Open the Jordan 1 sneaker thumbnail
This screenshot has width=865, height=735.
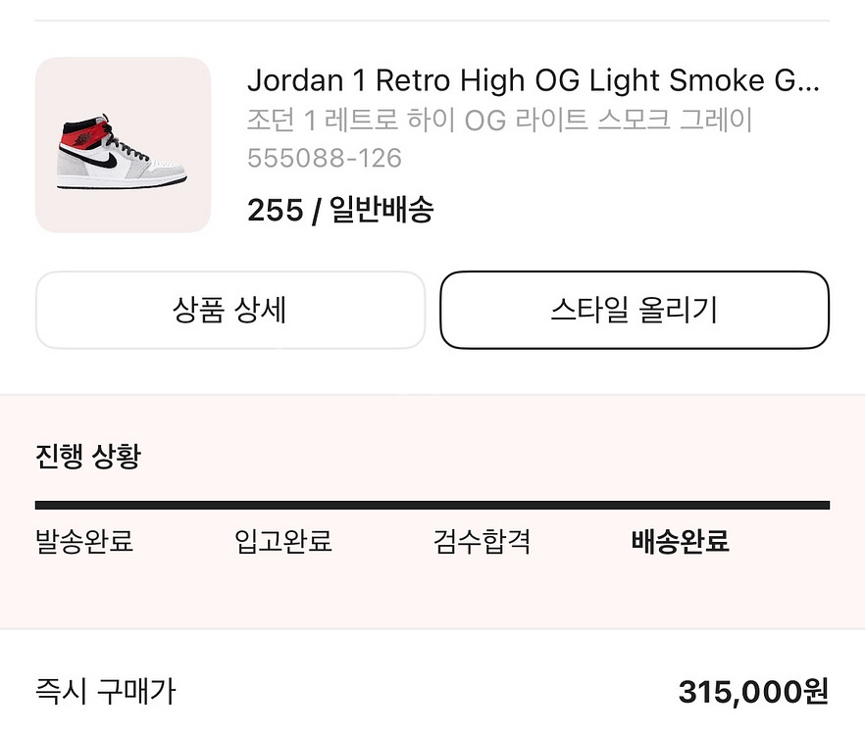point(123,144)
